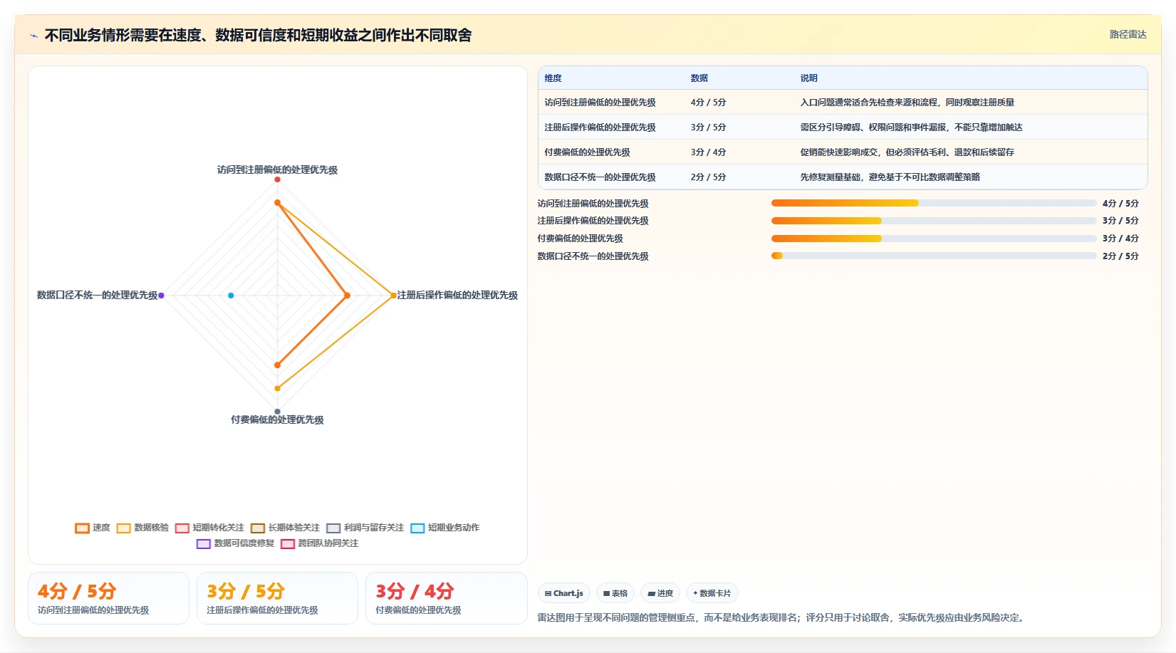
Task: Click the page title about 速度、数据可信度和短期收益
Action: click(x=258, y=36)
